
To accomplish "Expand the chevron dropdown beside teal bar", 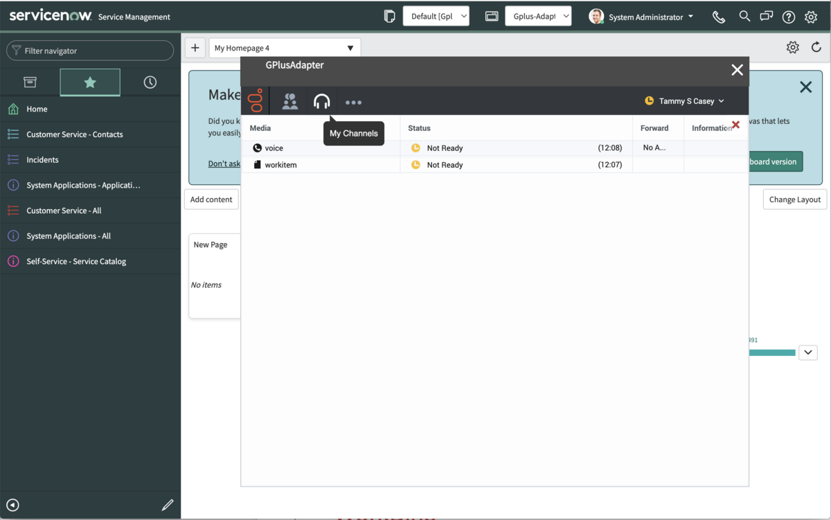I will [808, 352].
